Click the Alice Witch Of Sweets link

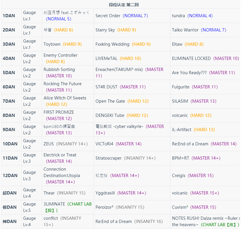[x=65, y=98]
